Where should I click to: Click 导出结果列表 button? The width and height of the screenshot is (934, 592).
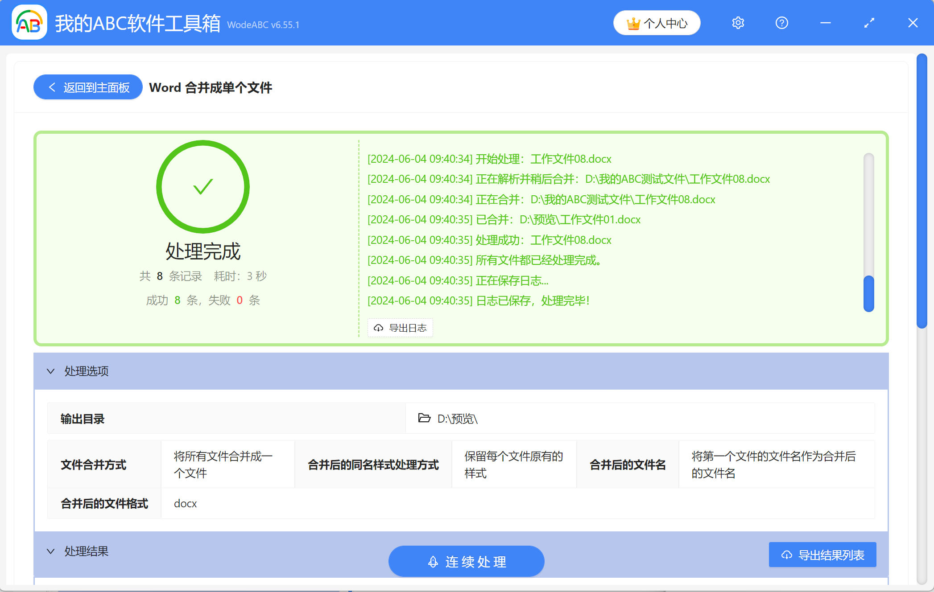822,555
